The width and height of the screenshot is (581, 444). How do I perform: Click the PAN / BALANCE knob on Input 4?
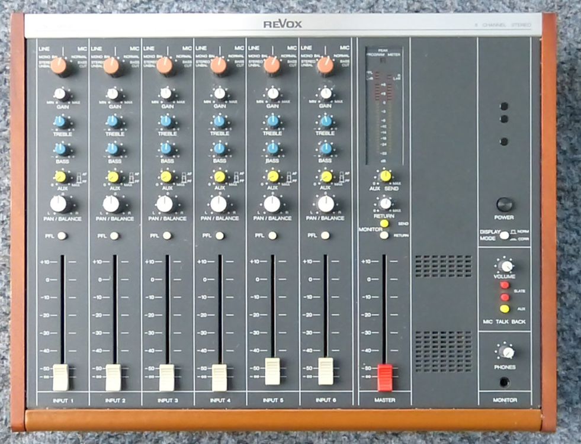coord(219,204)
